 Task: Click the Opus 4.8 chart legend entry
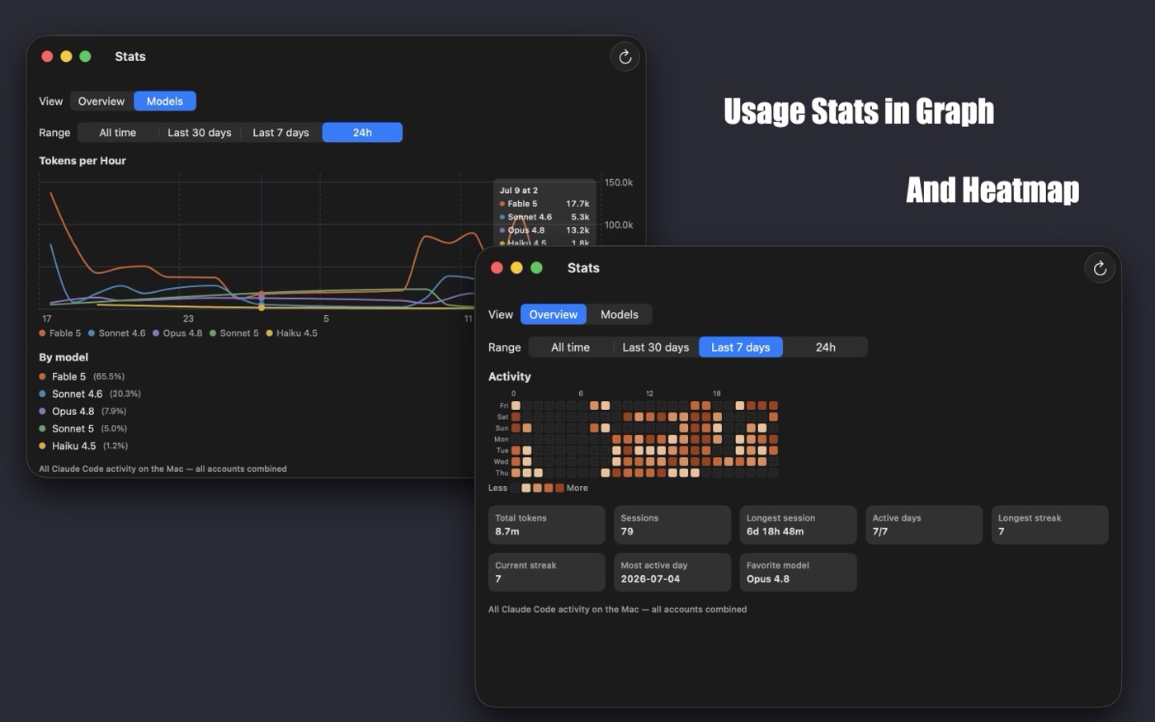pos(177,333)
